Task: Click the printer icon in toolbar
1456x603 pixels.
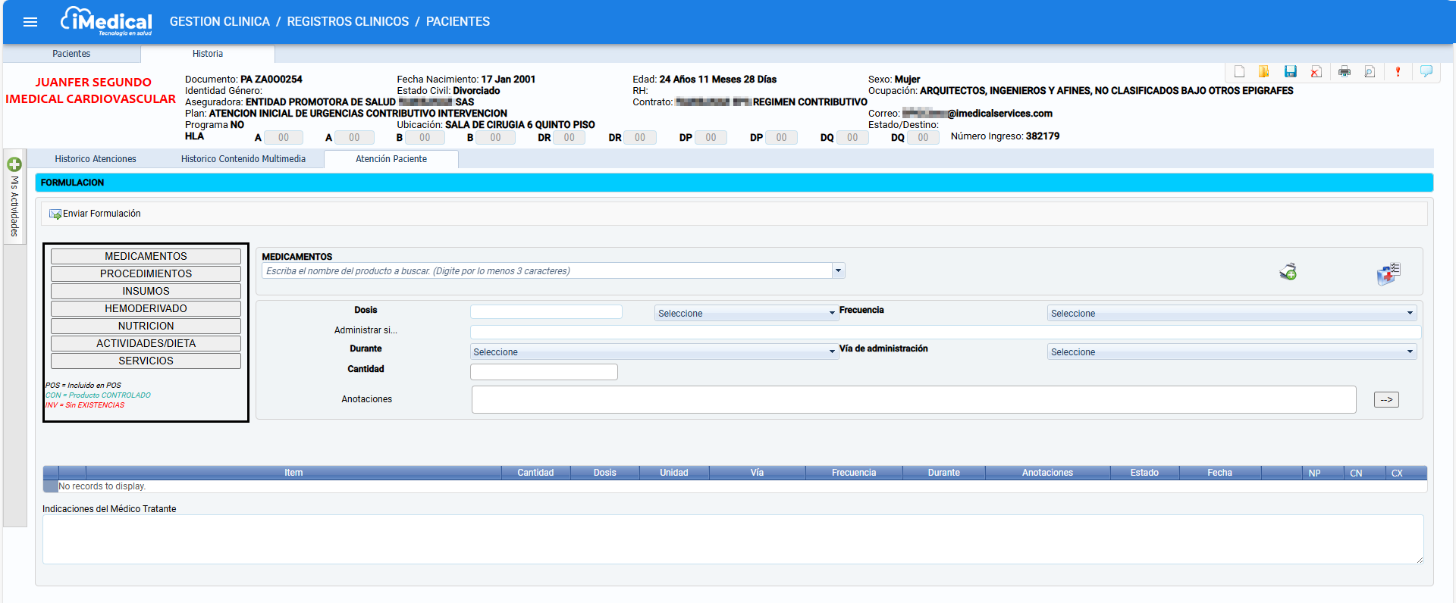Action: [1345, 71]
